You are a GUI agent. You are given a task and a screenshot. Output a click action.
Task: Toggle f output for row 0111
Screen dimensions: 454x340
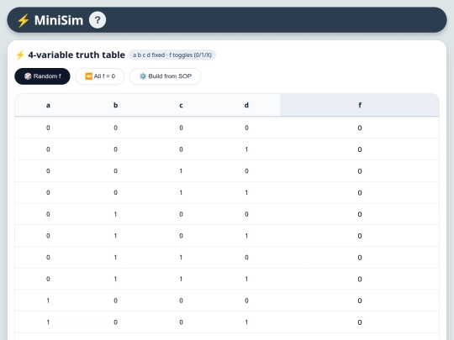pyautogui.click(x=360, y=279)
